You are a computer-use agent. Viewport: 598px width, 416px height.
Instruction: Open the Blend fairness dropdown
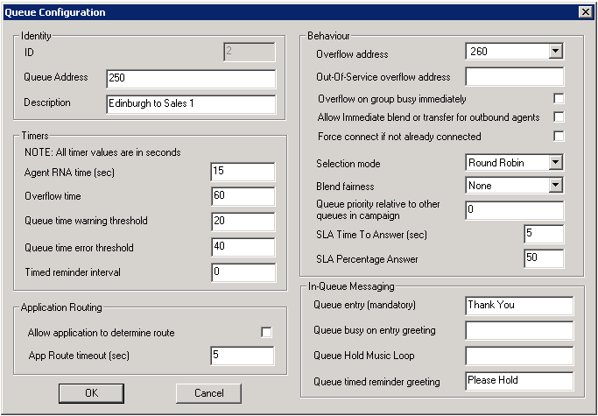point(555,186)
